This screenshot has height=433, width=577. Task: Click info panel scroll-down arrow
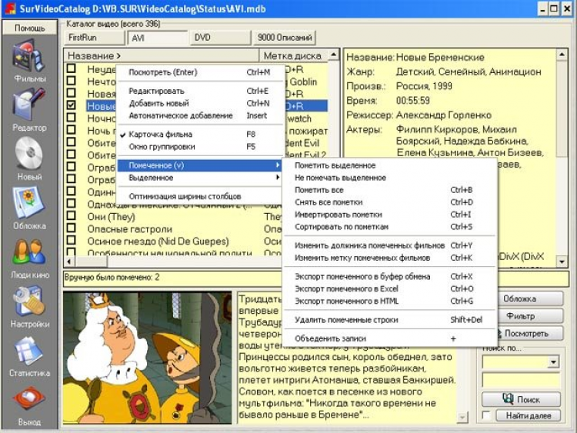pos(562,261)
